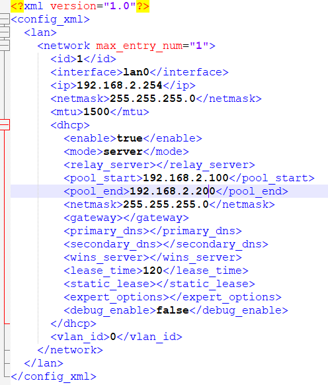This screenshot has height=385, width=328.
Task: Click the closing dhcp tag
Action: point(73,323)
